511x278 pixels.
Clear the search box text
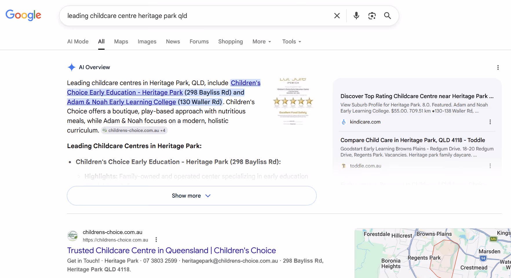337,16
